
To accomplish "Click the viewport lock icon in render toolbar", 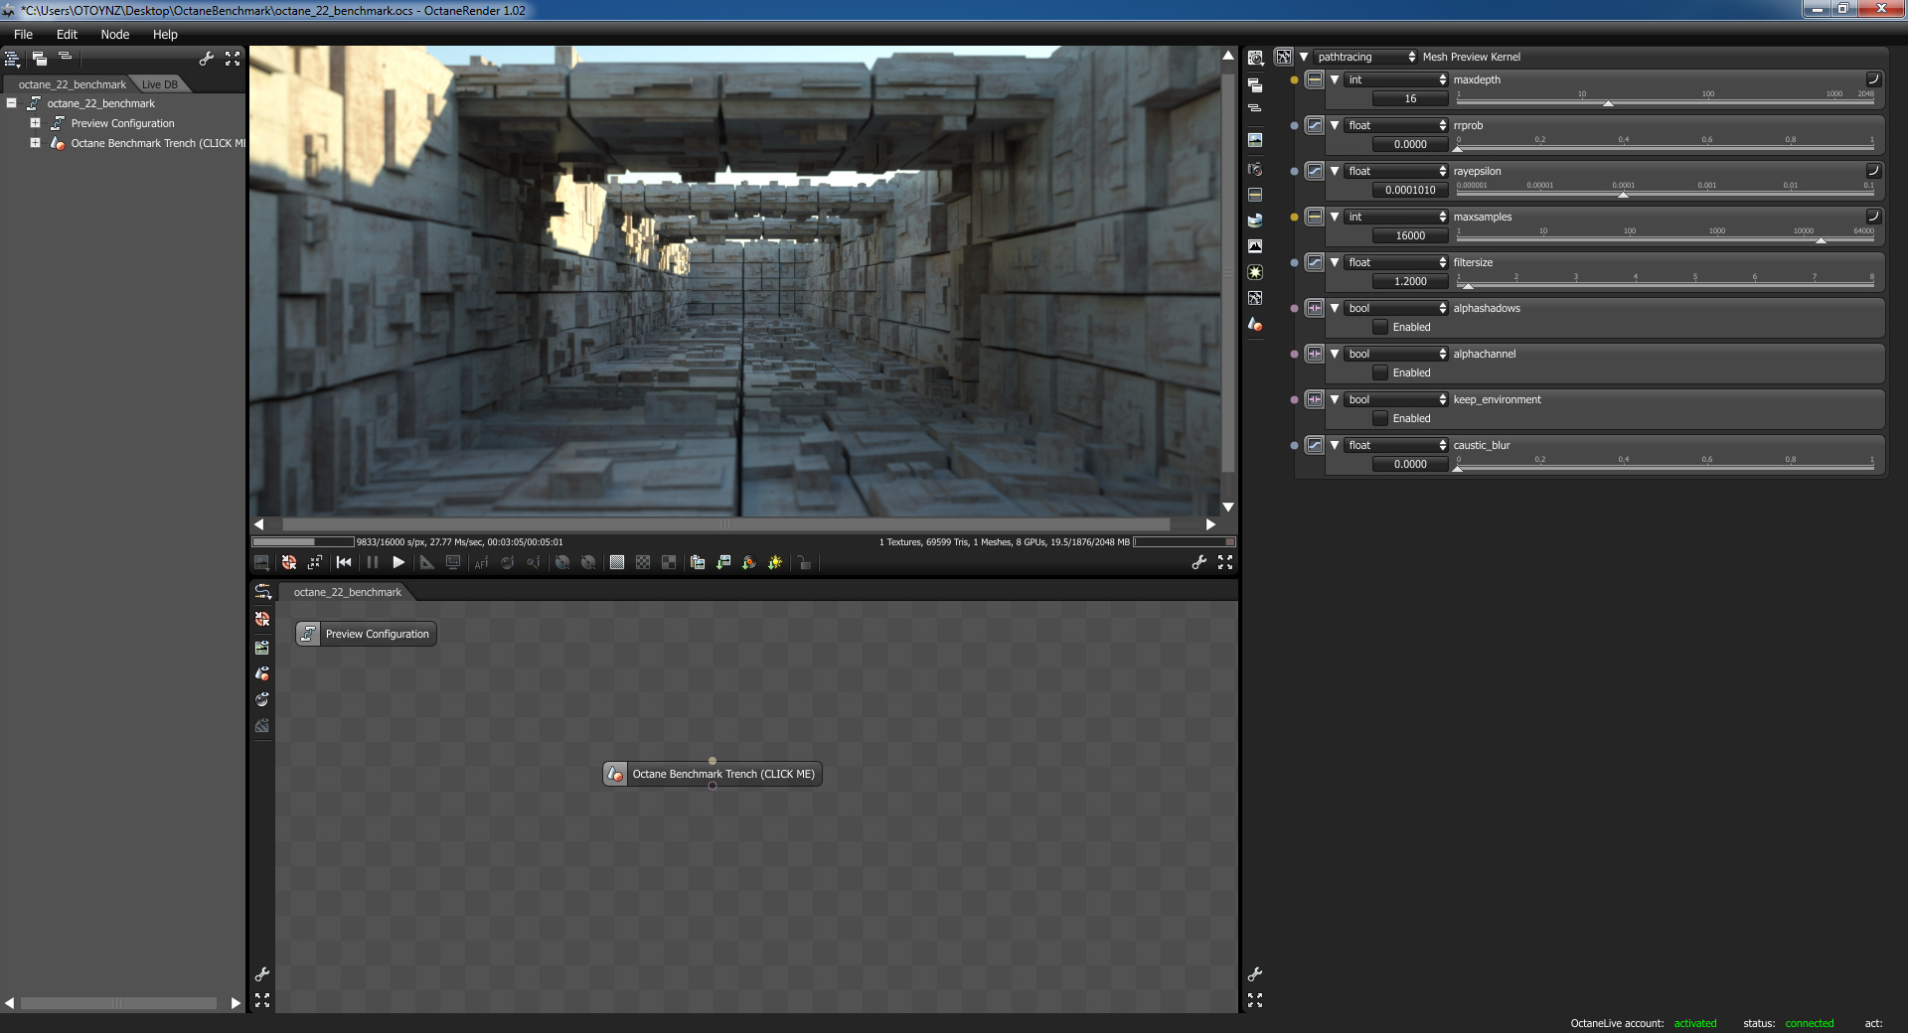I will click(x=804, y=562).
